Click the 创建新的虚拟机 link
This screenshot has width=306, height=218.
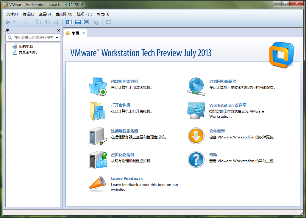[x=124, y=82]
